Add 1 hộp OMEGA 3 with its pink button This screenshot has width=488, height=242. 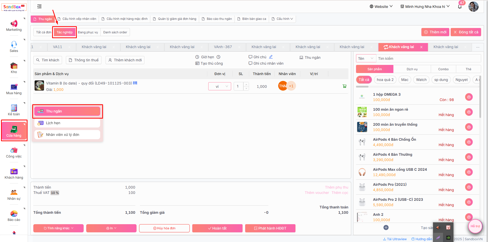(469, 97)
